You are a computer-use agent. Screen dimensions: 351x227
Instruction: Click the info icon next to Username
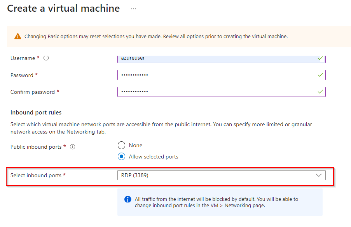point(46,58)
